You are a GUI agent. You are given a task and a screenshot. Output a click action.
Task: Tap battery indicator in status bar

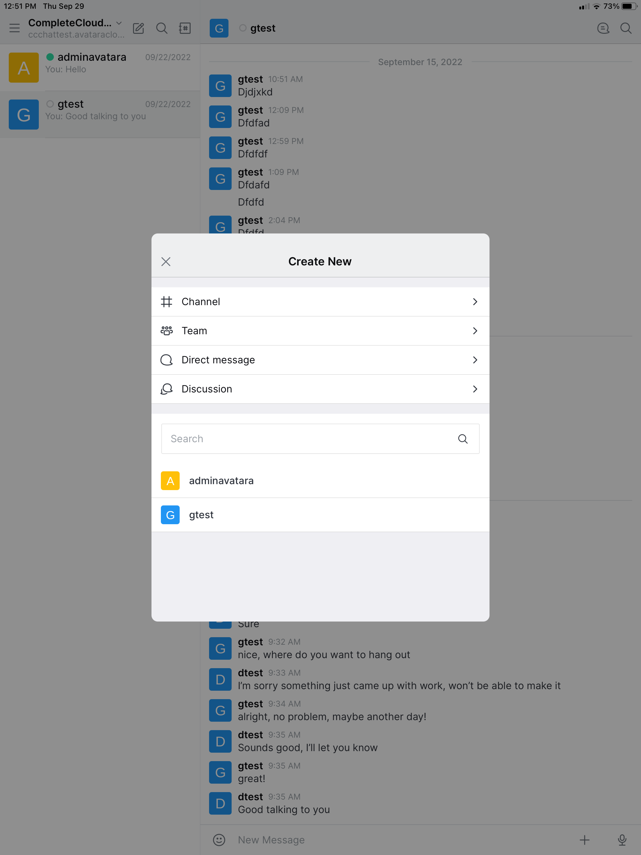point(629,6)
